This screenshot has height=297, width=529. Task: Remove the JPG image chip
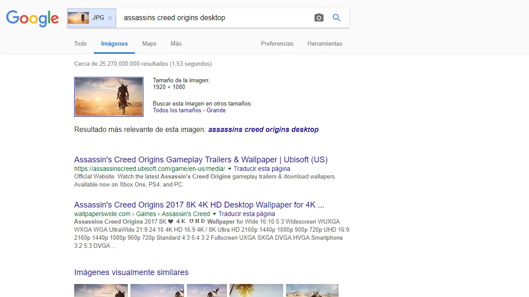coord(110,18)
